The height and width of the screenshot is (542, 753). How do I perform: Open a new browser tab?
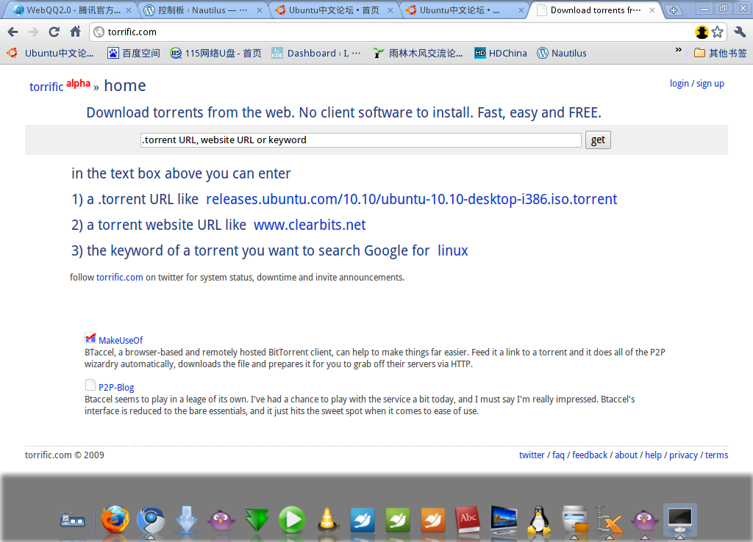(674, 10)
